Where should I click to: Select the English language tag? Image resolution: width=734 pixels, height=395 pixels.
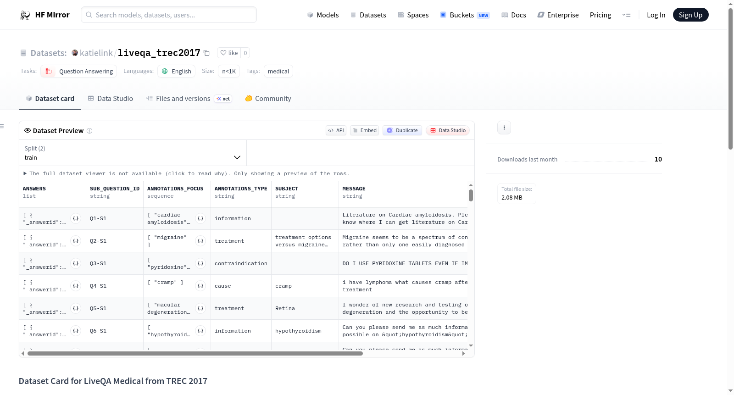pos(177,71)
